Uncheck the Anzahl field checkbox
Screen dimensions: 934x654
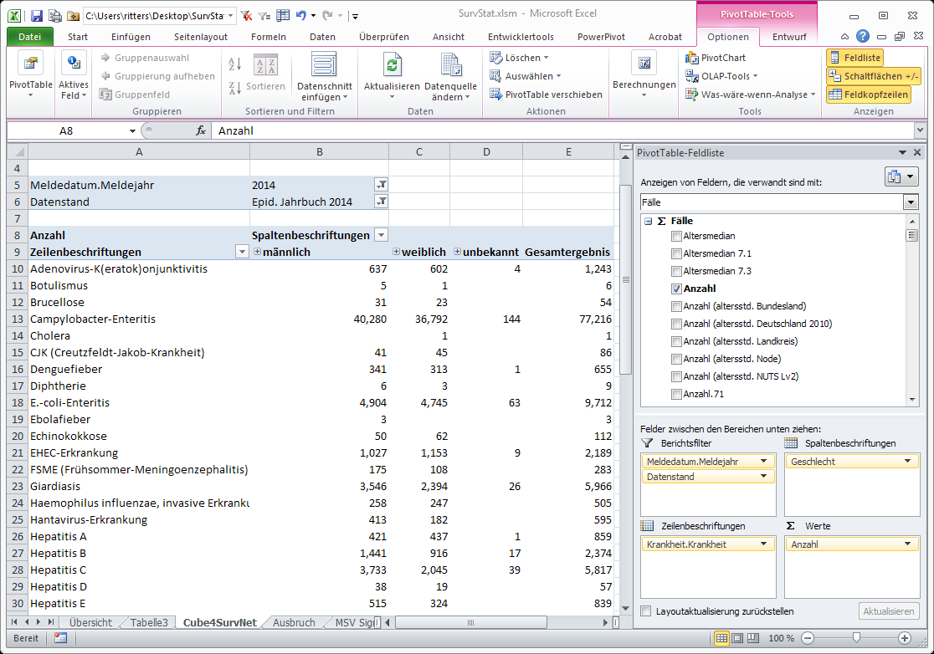click(x=676, y=289)
